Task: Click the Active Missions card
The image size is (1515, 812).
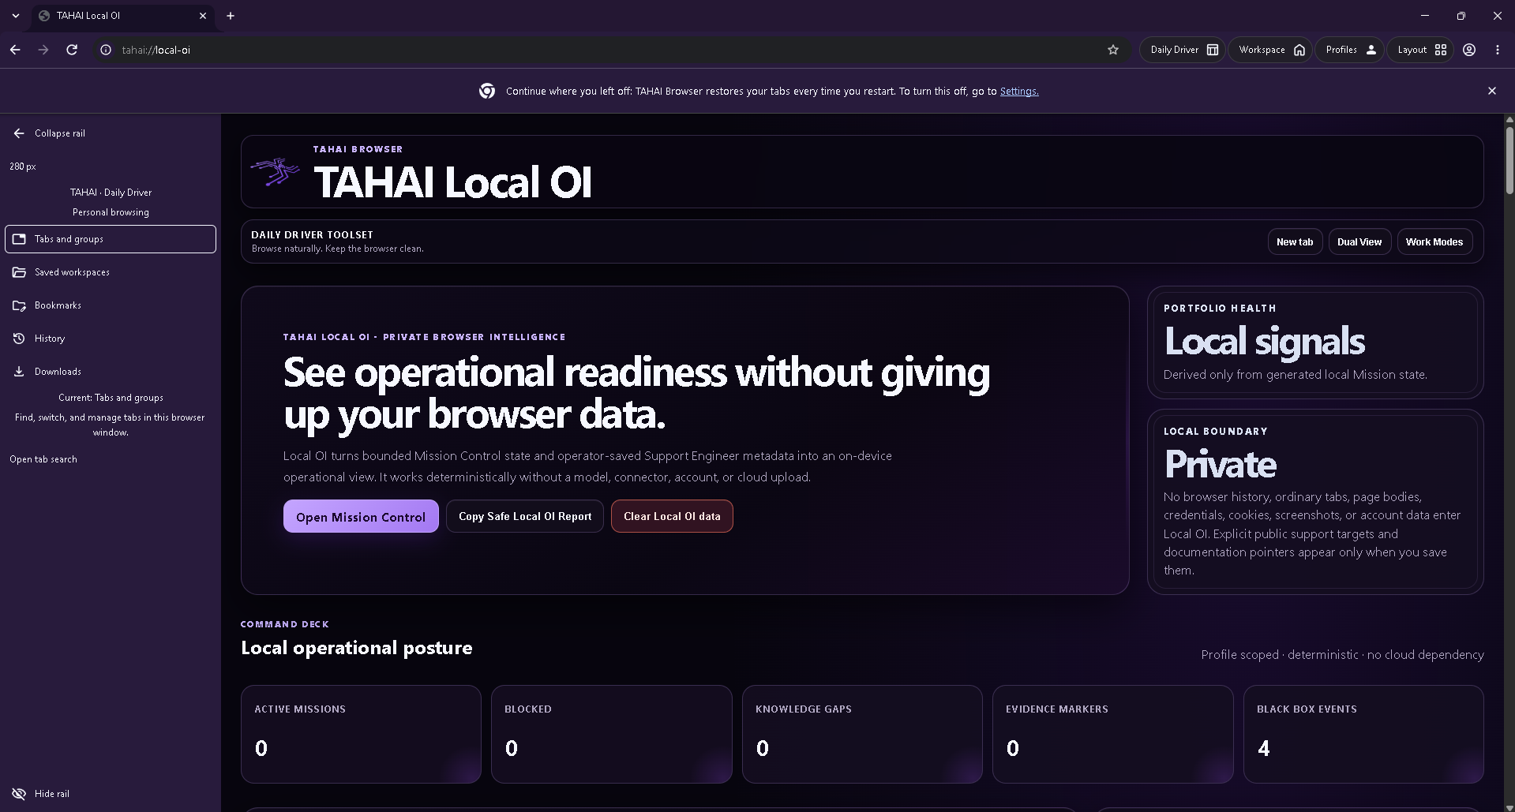Action: click(x=361, y=734)
